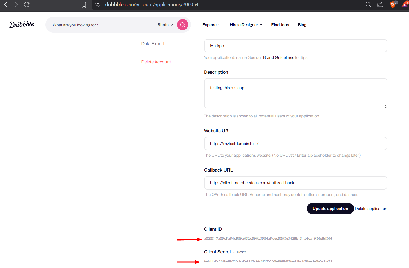This screenshot has height=268, width=409.
Task: Click 'The OAuth callback URL' help text
Action: coord(281,195)
